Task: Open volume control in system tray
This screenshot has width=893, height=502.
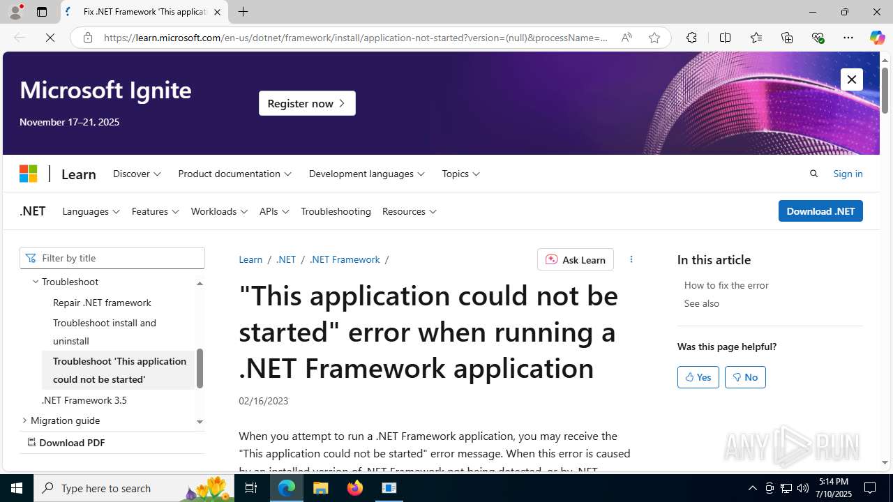Action: click(803, 488)
